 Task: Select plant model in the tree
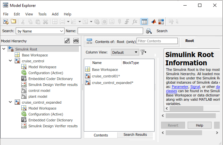tap(38, 96)
